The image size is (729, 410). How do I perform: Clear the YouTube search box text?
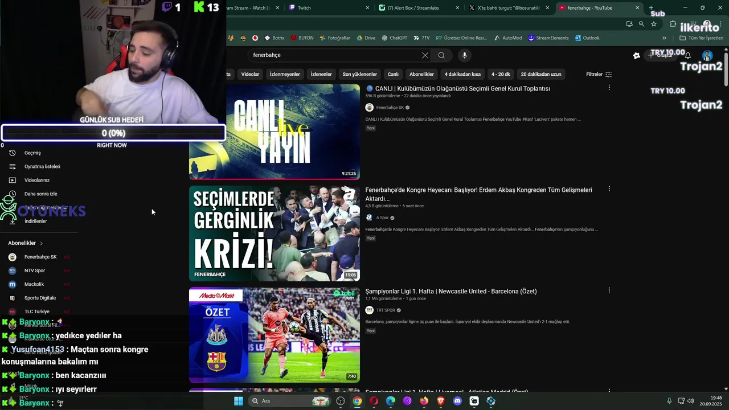425,55
